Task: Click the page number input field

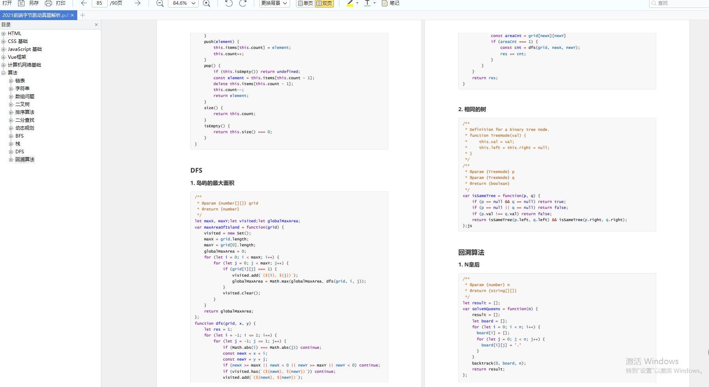Action: point(100,3)
